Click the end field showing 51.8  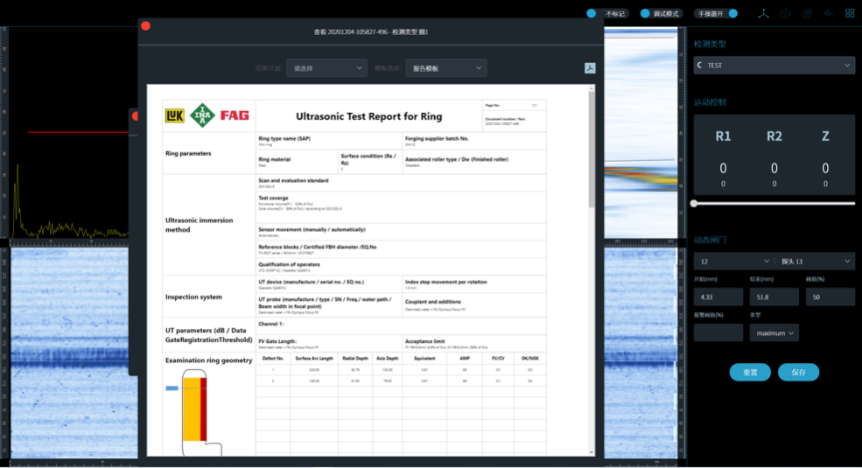[774, 297]
